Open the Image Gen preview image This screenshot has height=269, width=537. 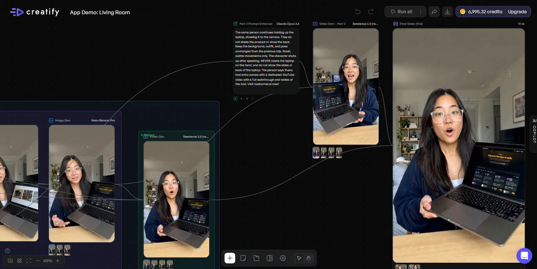[x=82, y=184]
